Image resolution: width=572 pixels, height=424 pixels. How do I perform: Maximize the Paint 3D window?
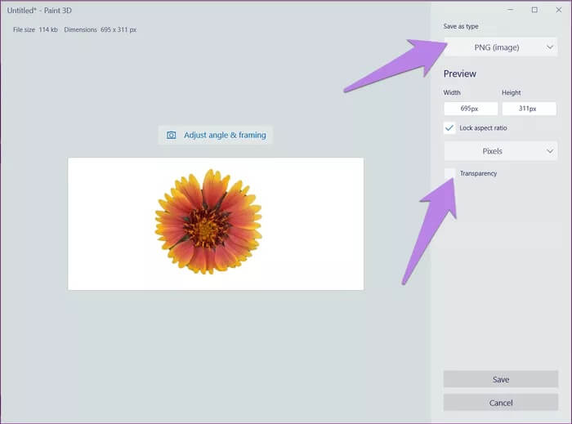pos(534,10)
